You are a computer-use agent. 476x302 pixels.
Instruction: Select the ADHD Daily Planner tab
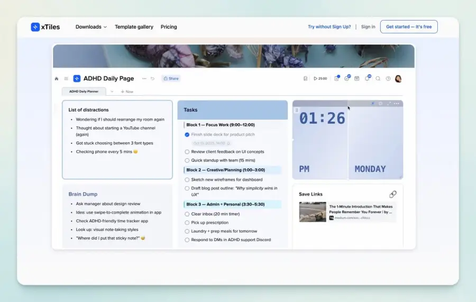(84, 91)
